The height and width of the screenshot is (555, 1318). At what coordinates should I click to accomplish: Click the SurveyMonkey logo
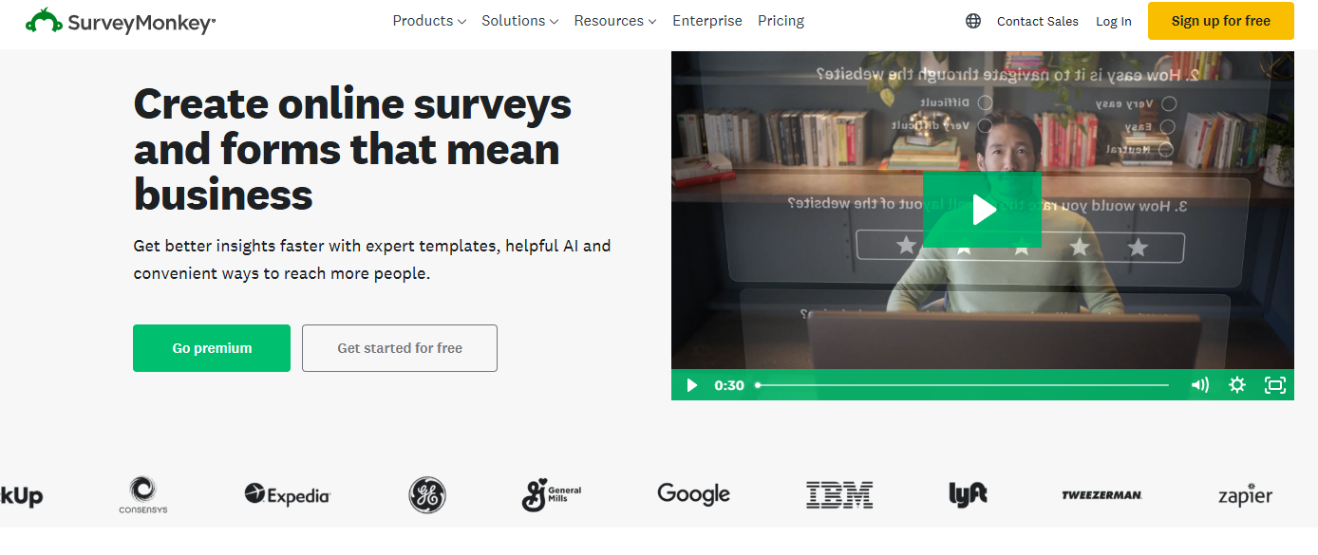(121, 21)
